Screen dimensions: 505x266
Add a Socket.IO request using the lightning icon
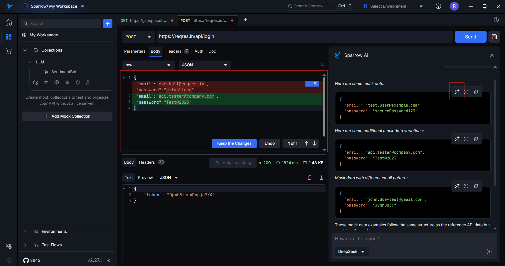coord(57,82)
